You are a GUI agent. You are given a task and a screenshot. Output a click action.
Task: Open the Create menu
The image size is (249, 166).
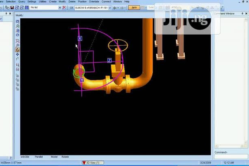coord(53,2)
